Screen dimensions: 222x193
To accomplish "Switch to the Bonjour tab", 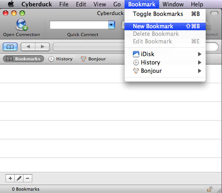I will point(93,59).
